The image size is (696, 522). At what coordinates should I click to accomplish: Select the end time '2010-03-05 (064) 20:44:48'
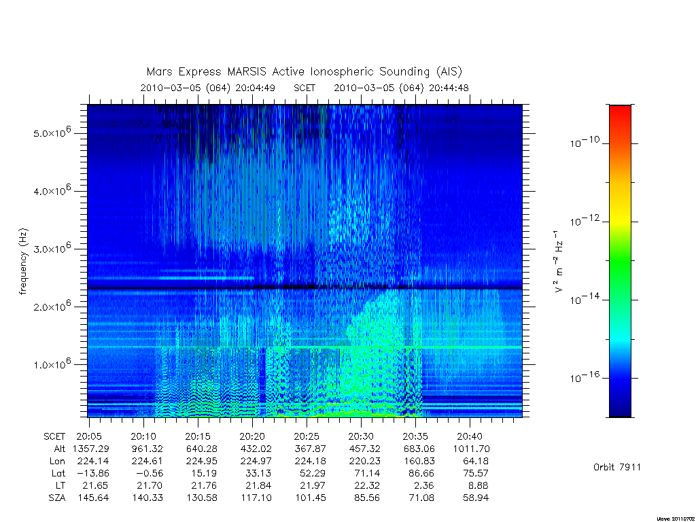[401, 88]
